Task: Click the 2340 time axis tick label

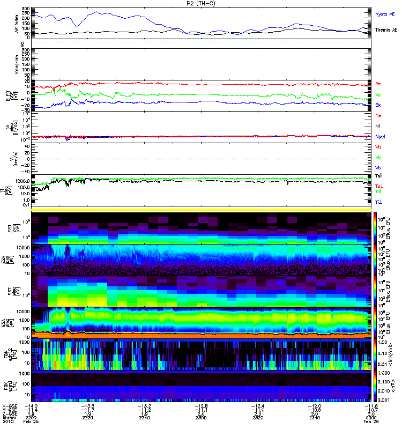Action: tap(315, 418)
